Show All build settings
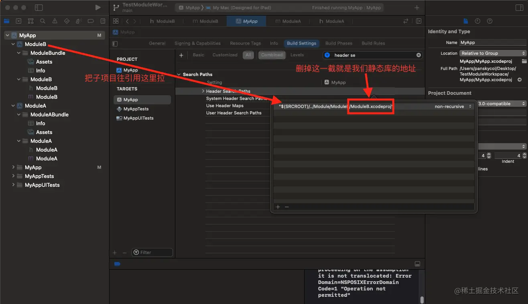The width and height of the screenshot is (528, 304). (248, 55)
